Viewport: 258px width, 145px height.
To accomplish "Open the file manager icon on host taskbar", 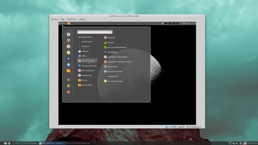I will (x=5, y=143).
